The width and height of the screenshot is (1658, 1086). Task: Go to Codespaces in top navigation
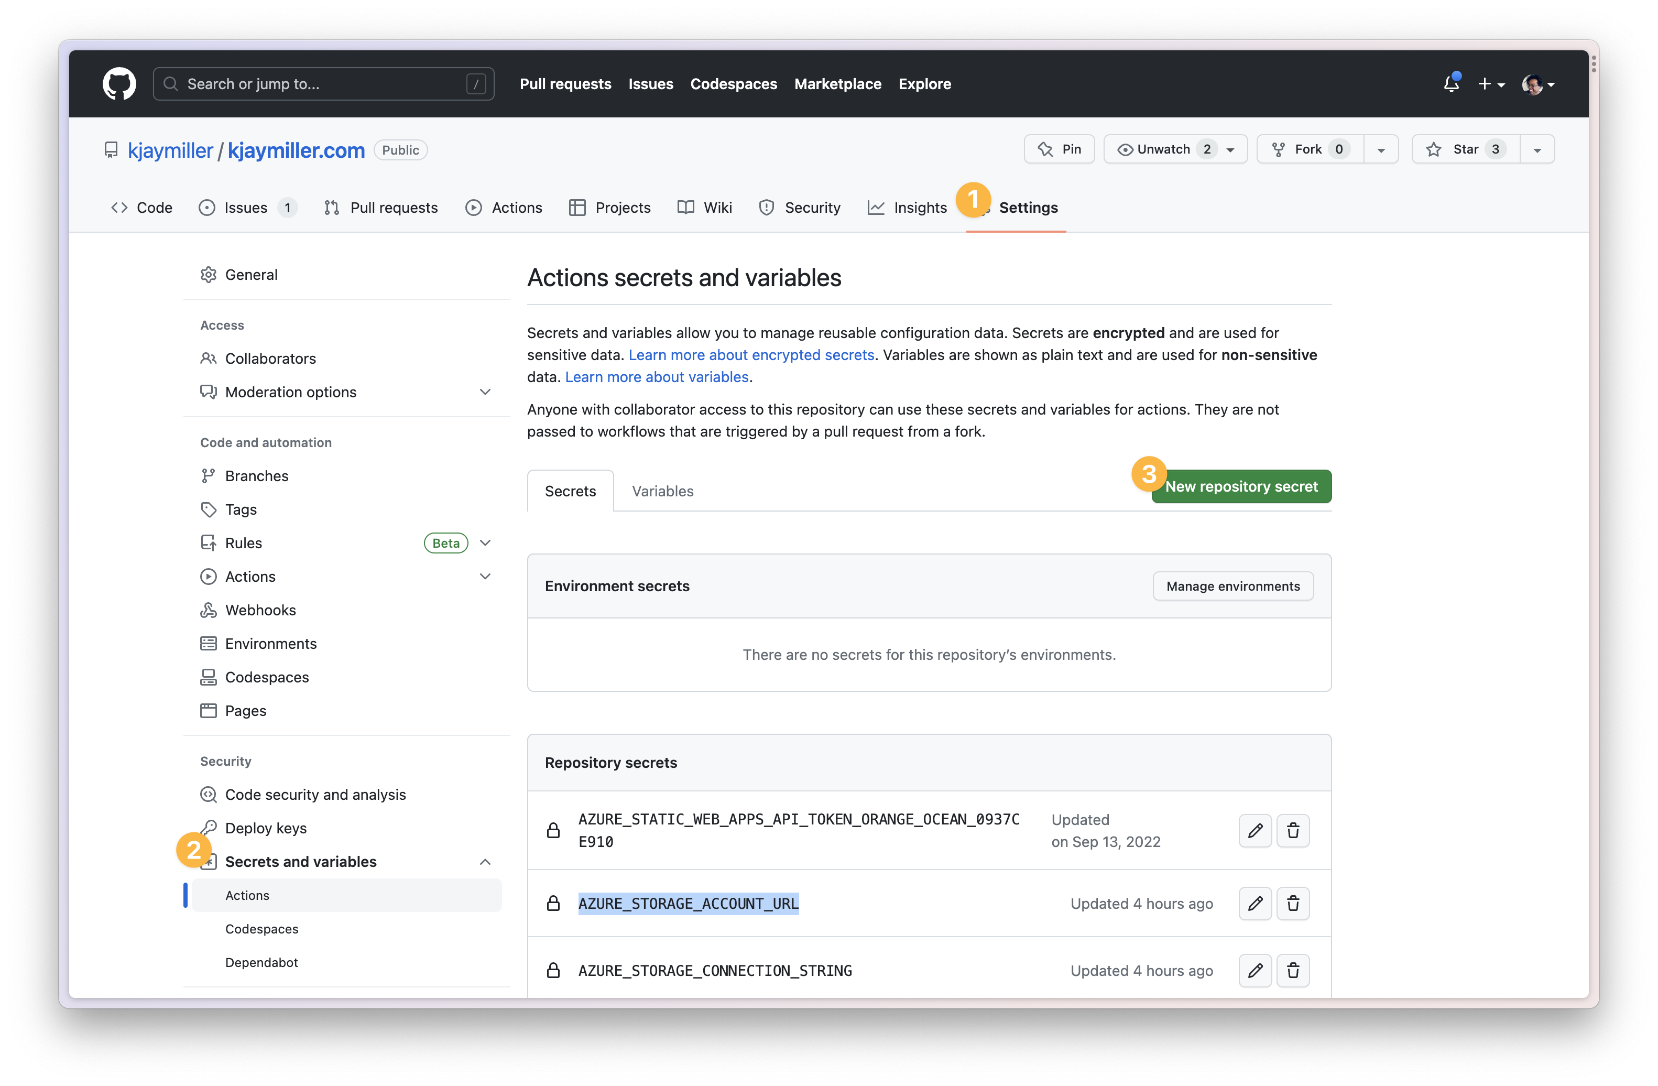[x=734, y=83]
